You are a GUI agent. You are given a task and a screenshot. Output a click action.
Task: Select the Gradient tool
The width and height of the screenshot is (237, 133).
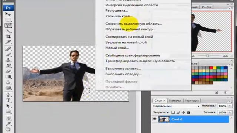tap(8, 77)
